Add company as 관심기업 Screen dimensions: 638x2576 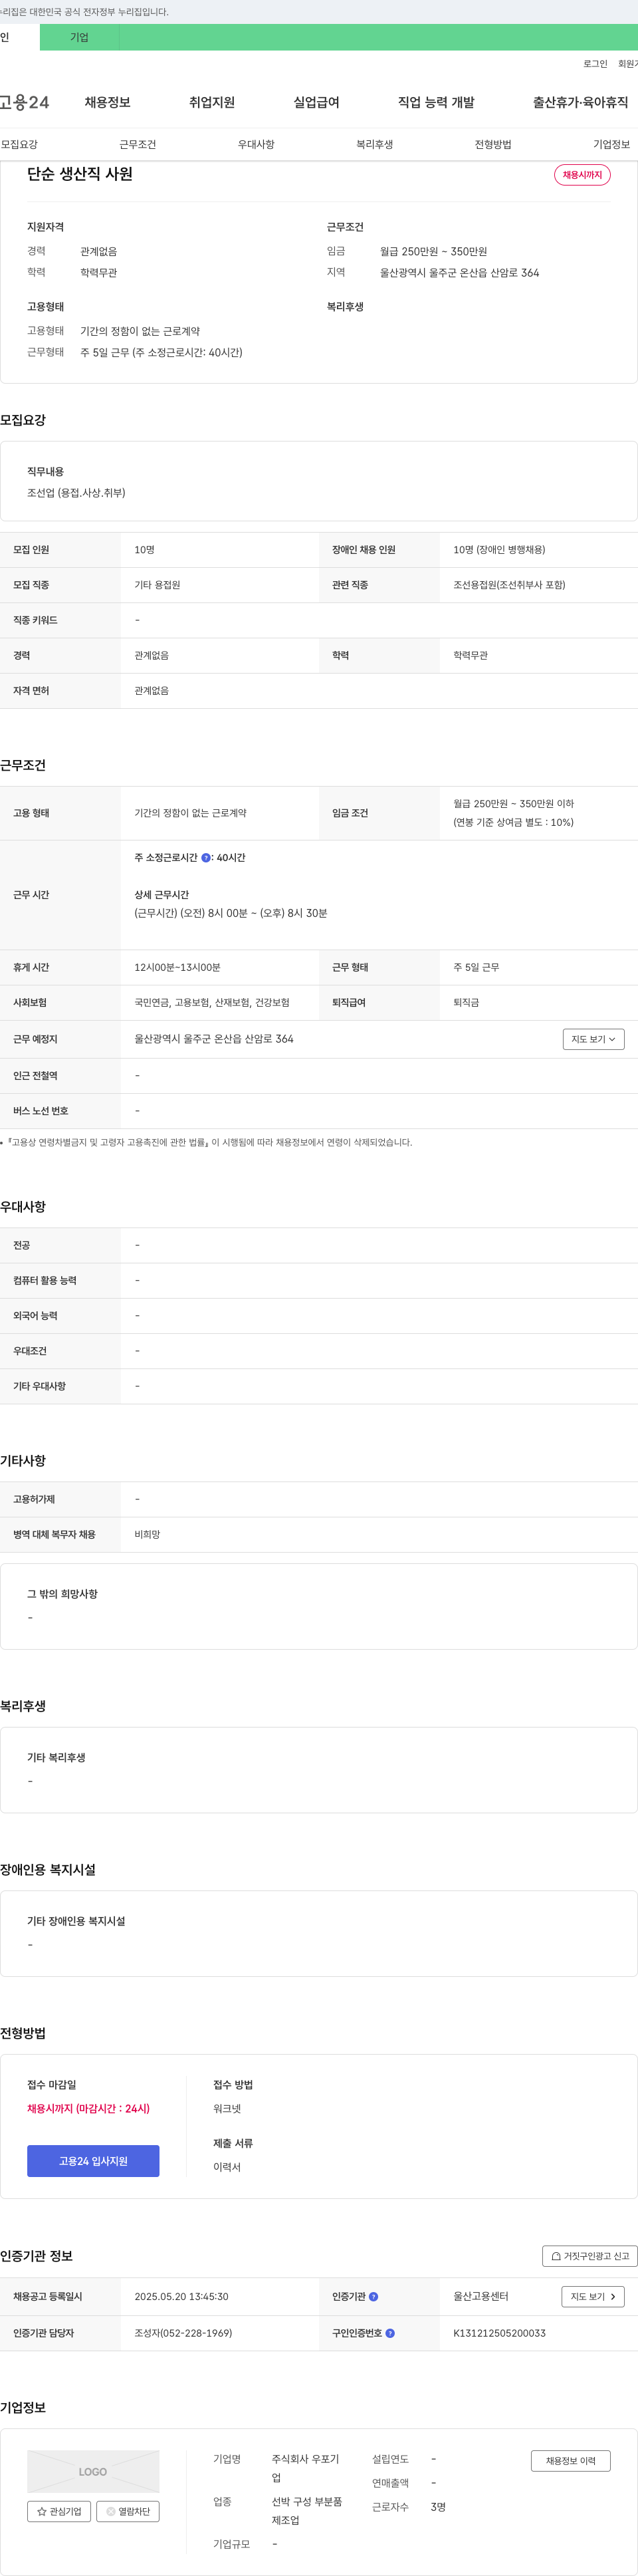59,2511
